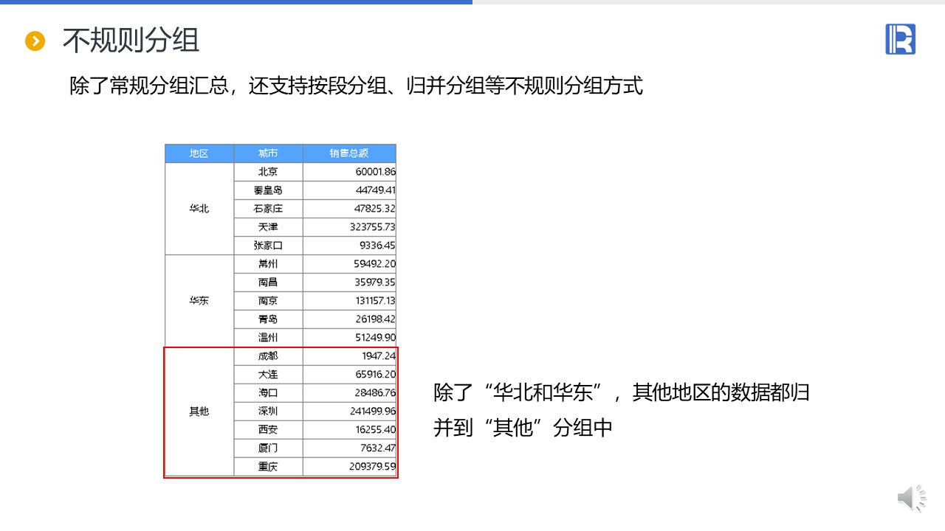Screen dimensions: 945x531
Task: Click the 大连 city cell
Action: tap(268, 375)
